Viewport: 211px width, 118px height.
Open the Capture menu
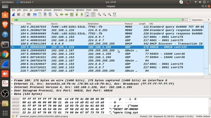coord(38,10)
